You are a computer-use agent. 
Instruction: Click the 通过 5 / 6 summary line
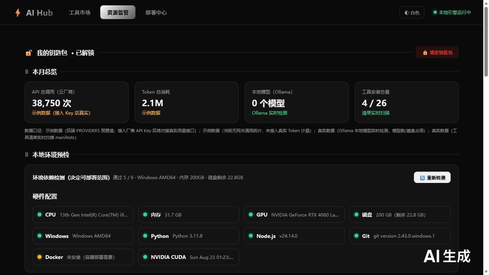click(178, 178)
